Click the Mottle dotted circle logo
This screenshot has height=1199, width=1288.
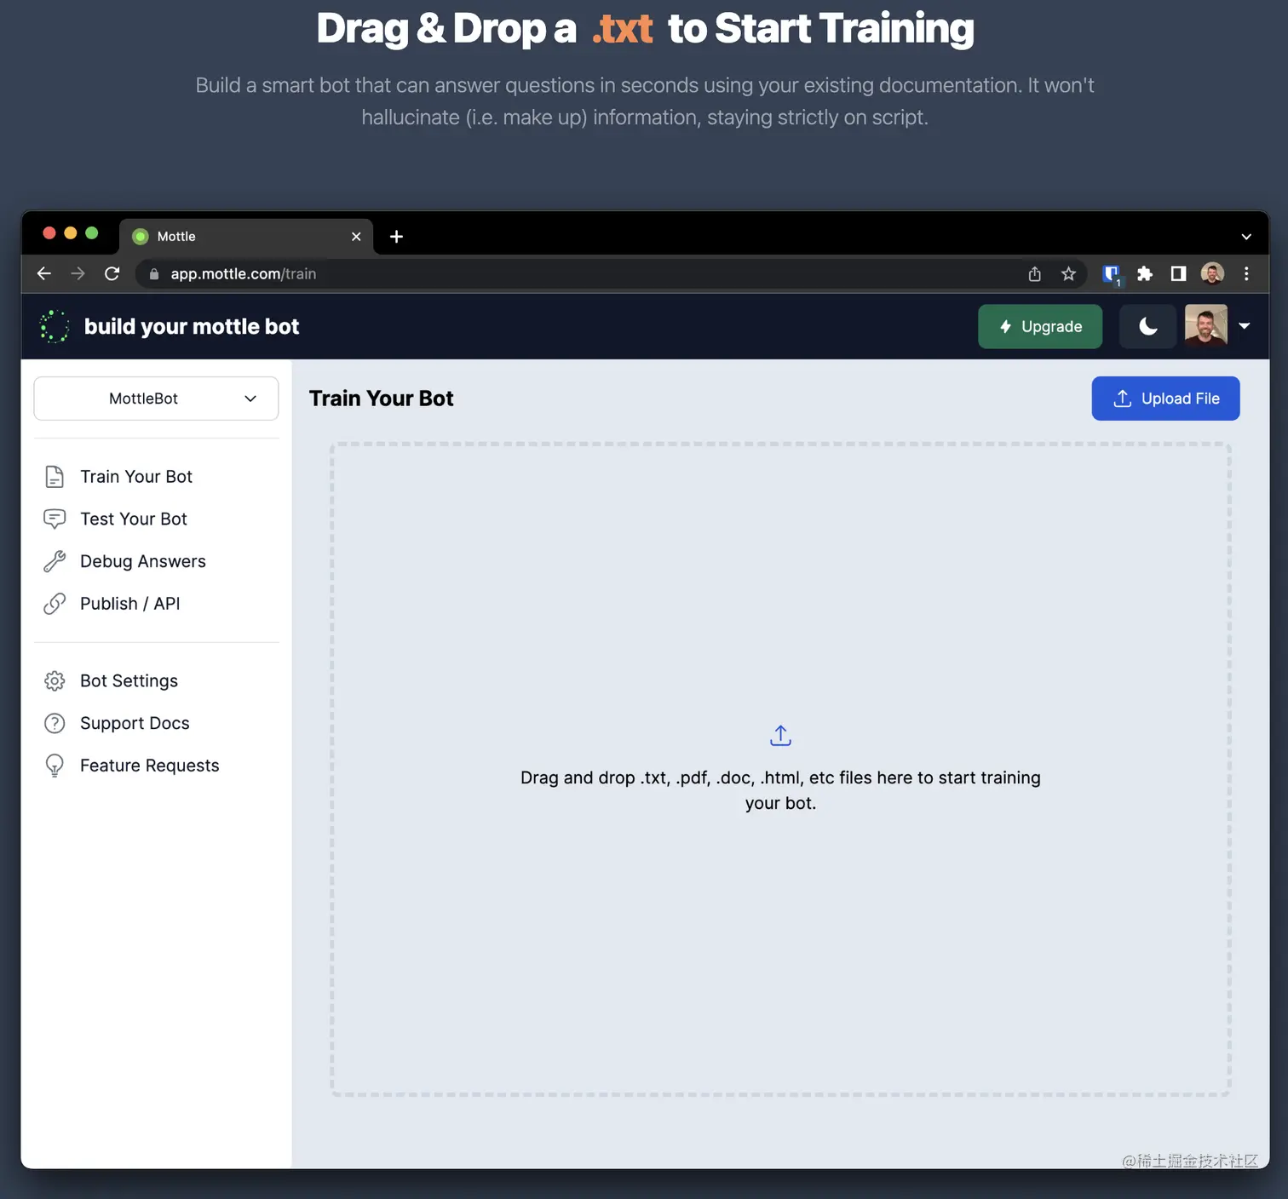point(55,326)
